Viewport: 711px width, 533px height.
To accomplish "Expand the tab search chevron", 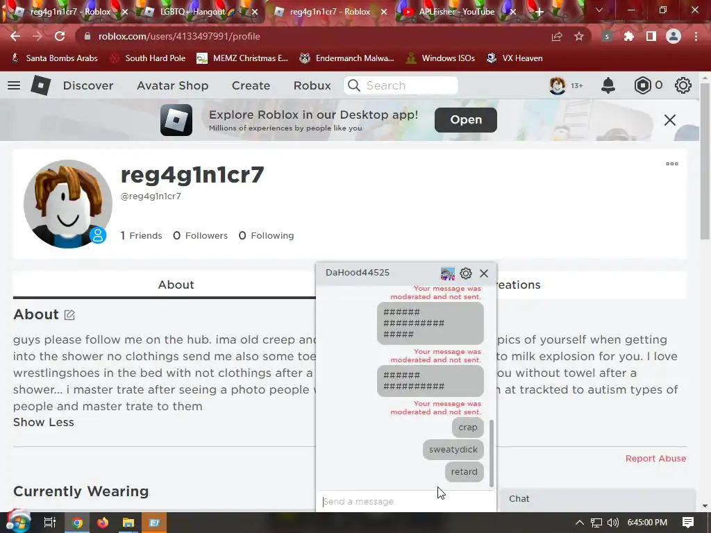I will coord(599,10).
